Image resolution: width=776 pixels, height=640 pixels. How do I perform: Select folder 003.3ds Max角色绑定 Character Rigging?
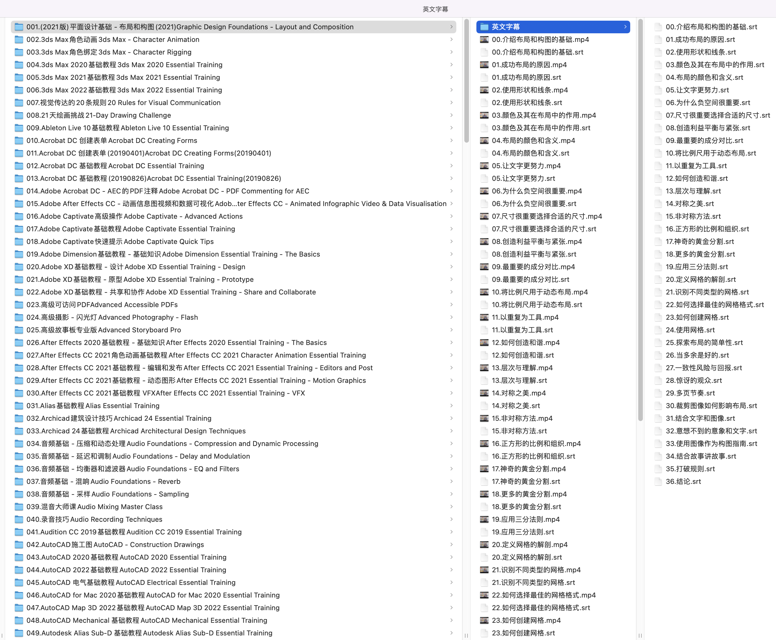[234, 52]
